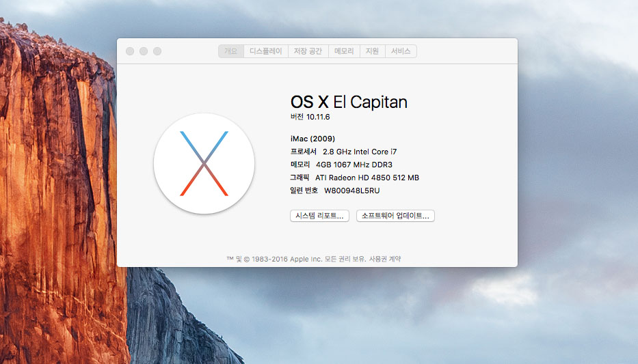Click the iMac (2009) model text

coord(313,139)
